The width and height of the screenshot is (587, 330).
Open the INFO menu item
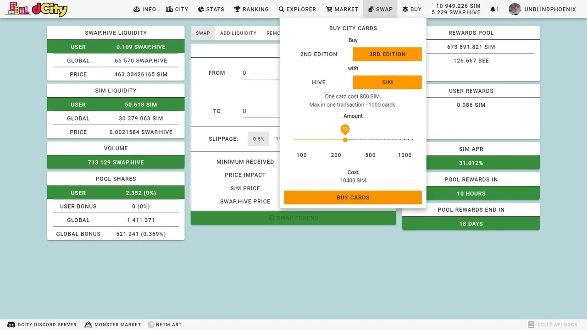click(144, 9)
